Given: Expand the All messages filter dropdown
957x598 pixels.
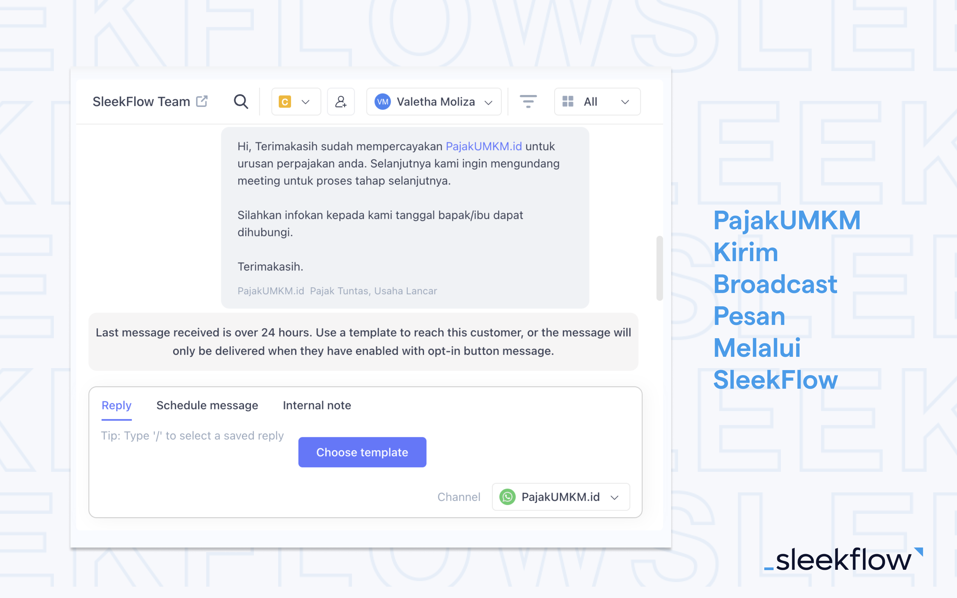Looking at the screenshot, I should [594, 101].
